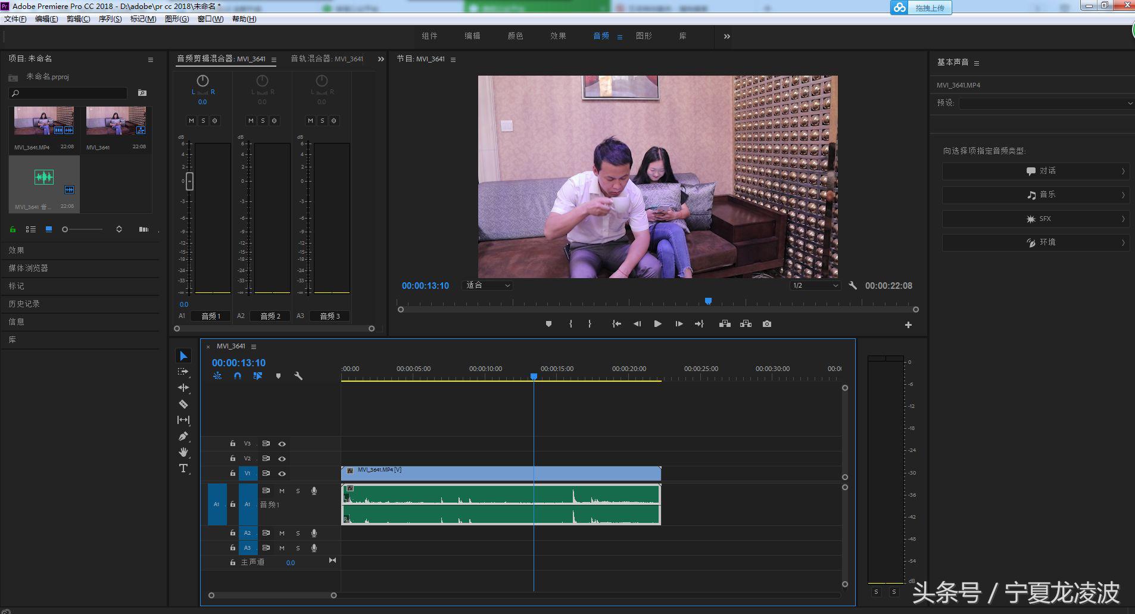Image resolution: width=1135 pixels, height=614 pixels.
Task: Hide track V1 with its eye toggle
Action: 282,473
